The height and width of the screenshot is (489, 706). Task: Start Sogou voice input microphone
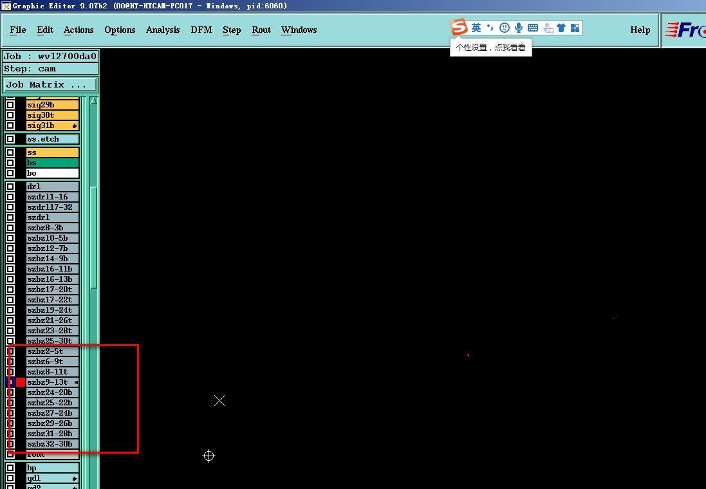pos(519,28)
